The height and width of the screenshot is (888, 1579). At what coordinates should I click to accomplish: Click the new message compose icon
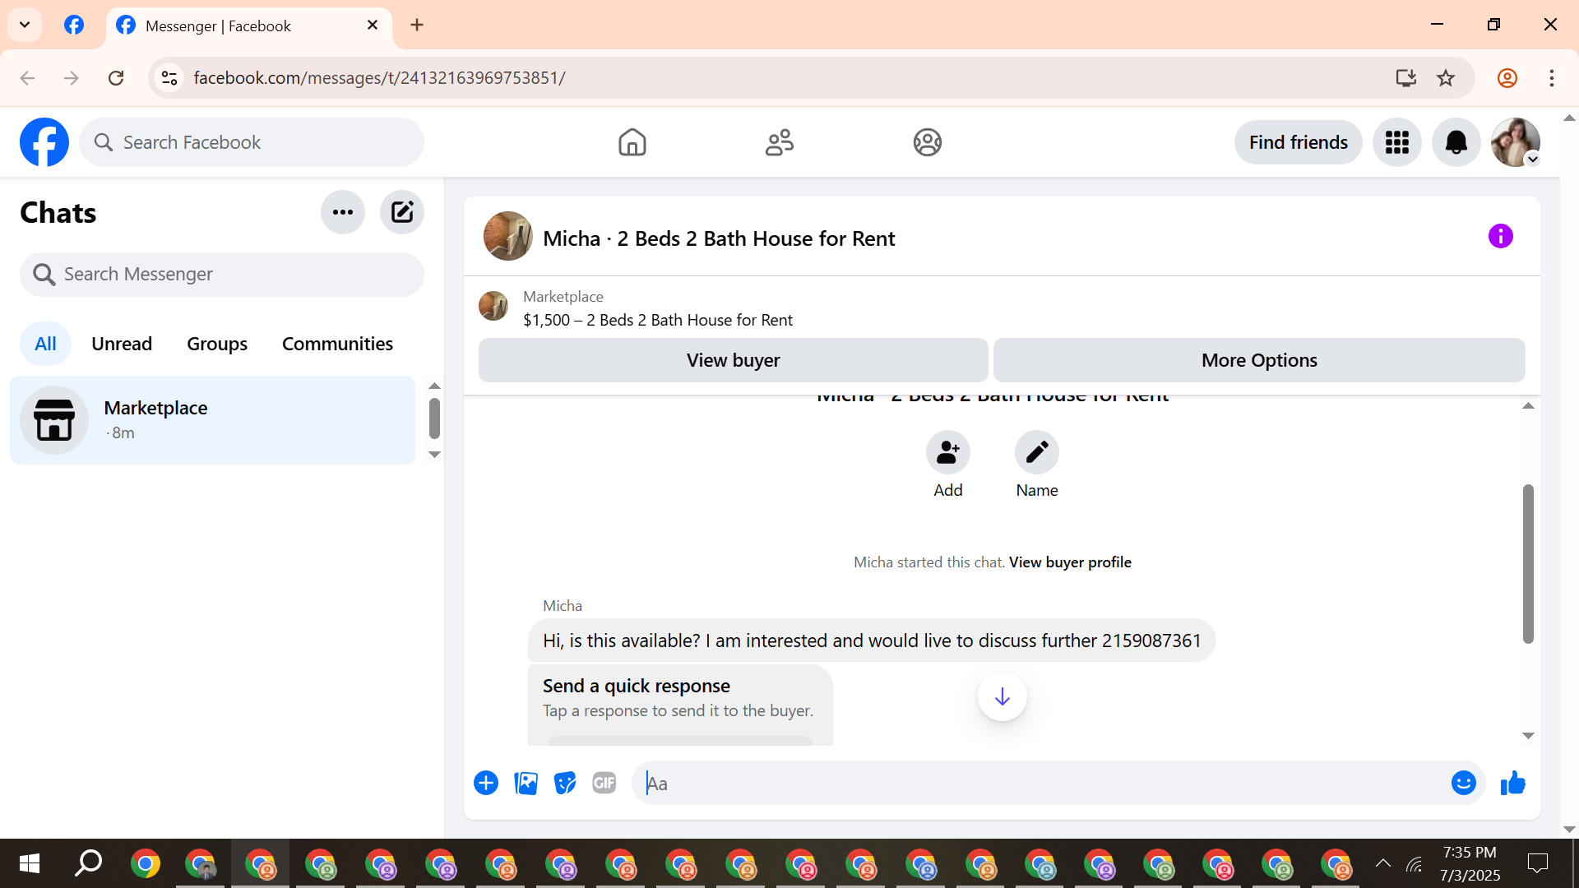pos(401,212)
